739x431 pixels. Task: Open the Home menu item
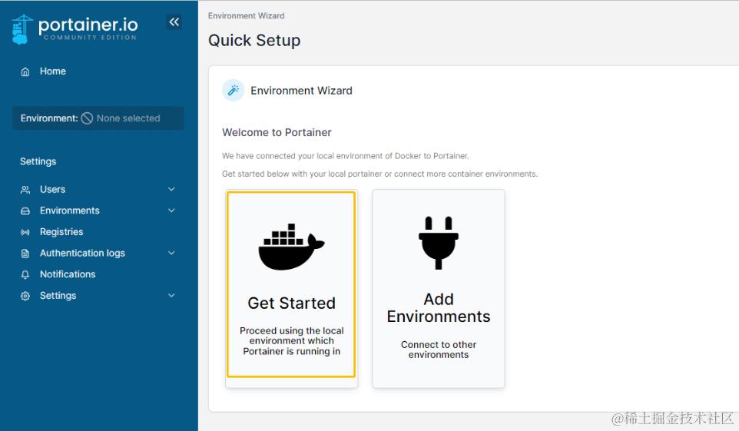click(x=53, y=71)
